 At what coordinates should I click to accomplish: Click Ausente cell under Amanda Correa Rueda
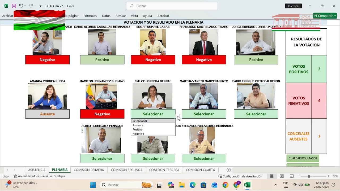tap(47, 114)
